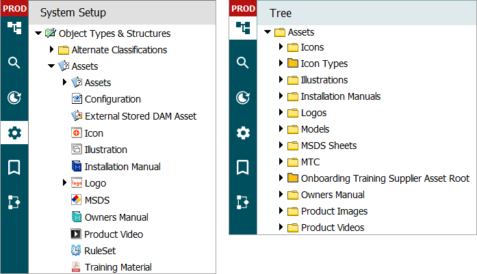Expand the Logo object type node

64,183
